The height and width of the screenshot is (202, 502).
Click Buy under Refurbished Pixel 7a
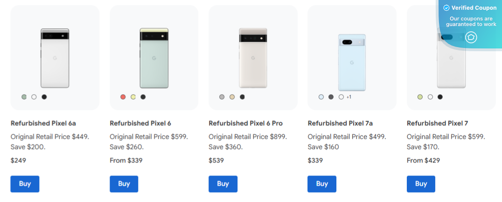(322, 184)
